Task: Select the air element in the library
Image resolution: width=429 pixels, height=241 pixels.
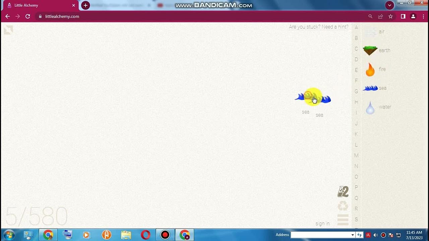Action: click(370, 32)
